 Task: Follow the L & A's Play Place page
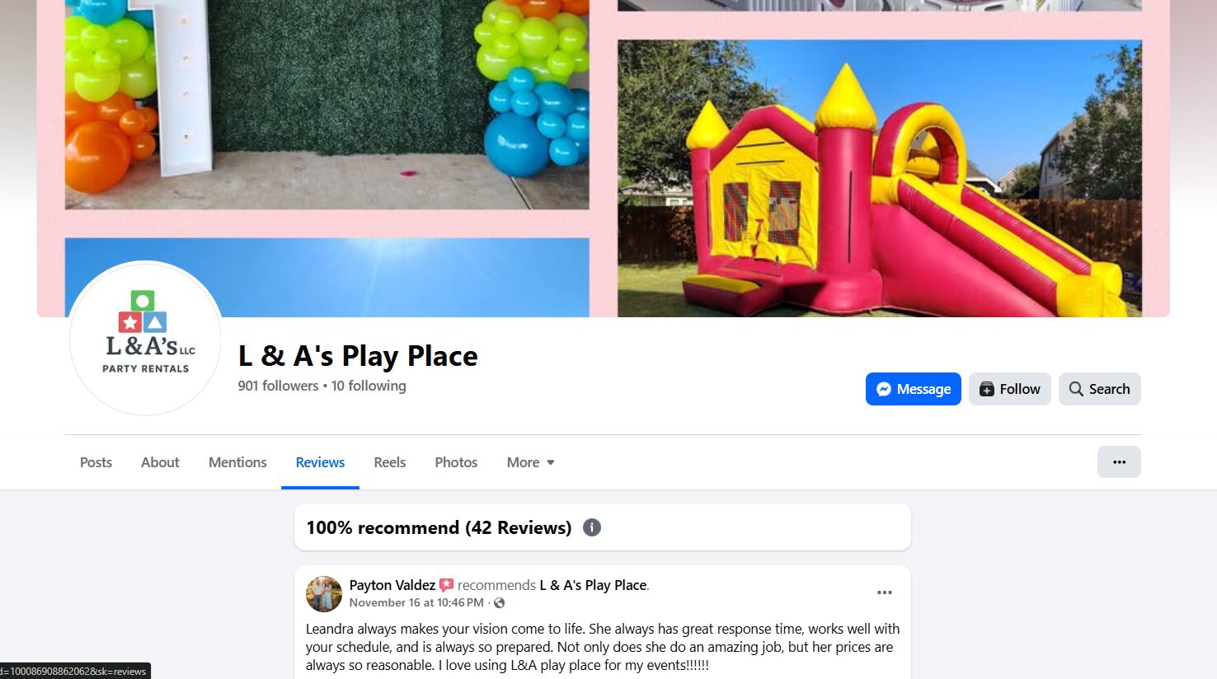pyautogui.click(x=1010, y=389)
